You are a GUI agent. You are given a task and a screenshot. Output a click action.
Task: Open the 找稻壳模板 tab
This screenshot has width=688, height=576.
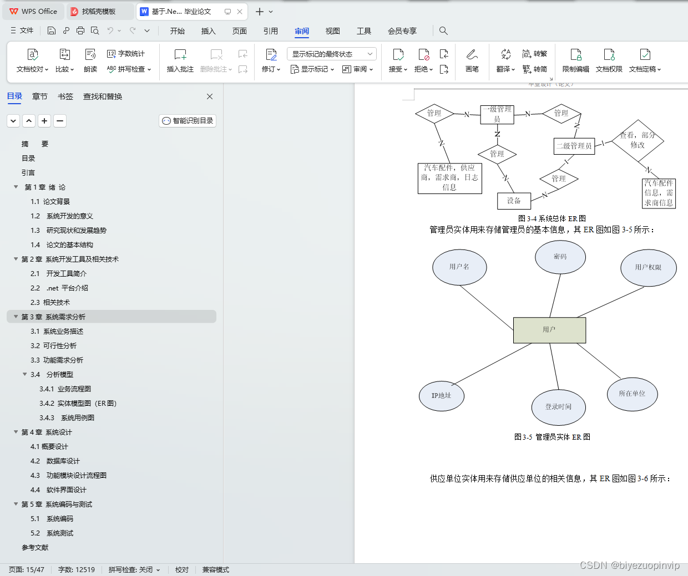click(x=100, y=11)
